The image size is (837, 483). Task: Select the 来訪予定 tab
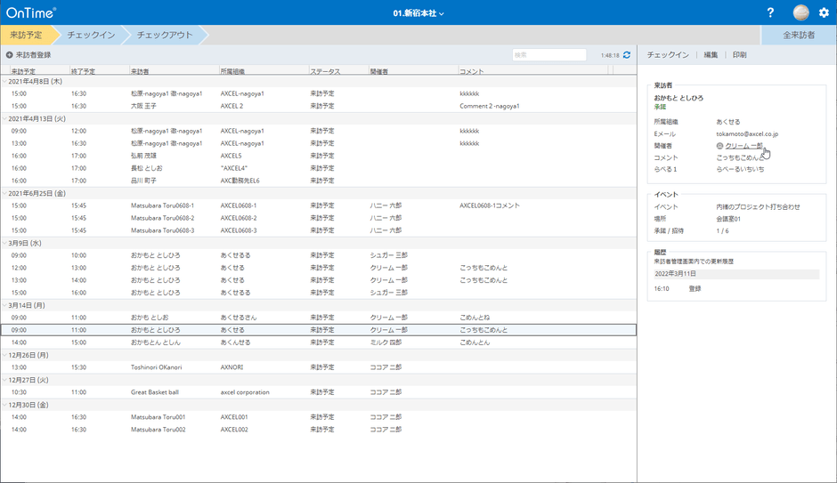point(27,35)
